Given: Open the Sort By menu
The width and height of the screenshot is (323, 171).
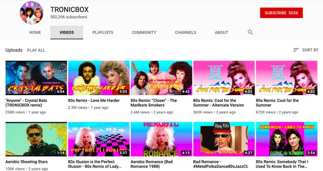Looking at the screenshot, I should tap(306, 50).
